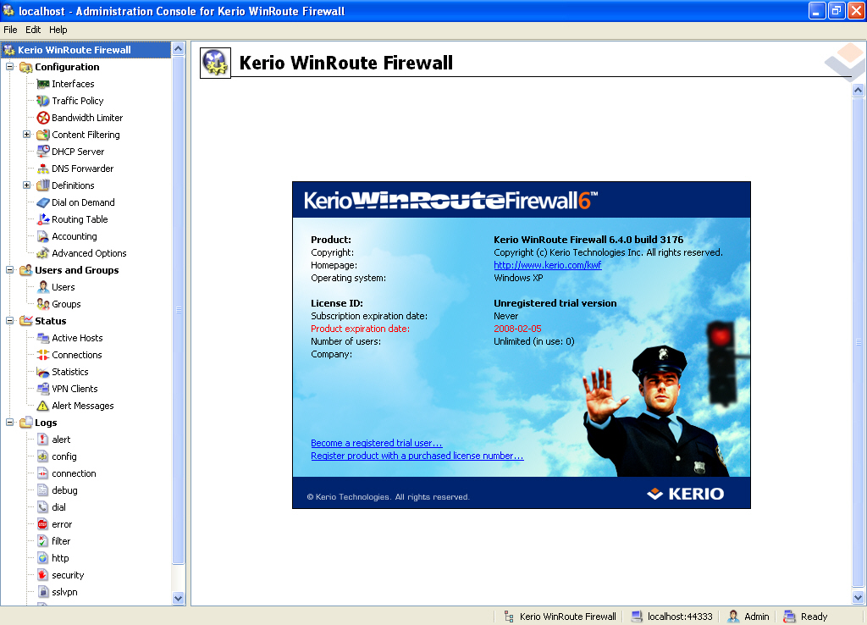Viewport: 867px width, 625px height.
Task: Click main pane scroll up arrow
Action: tap(859, 90)
